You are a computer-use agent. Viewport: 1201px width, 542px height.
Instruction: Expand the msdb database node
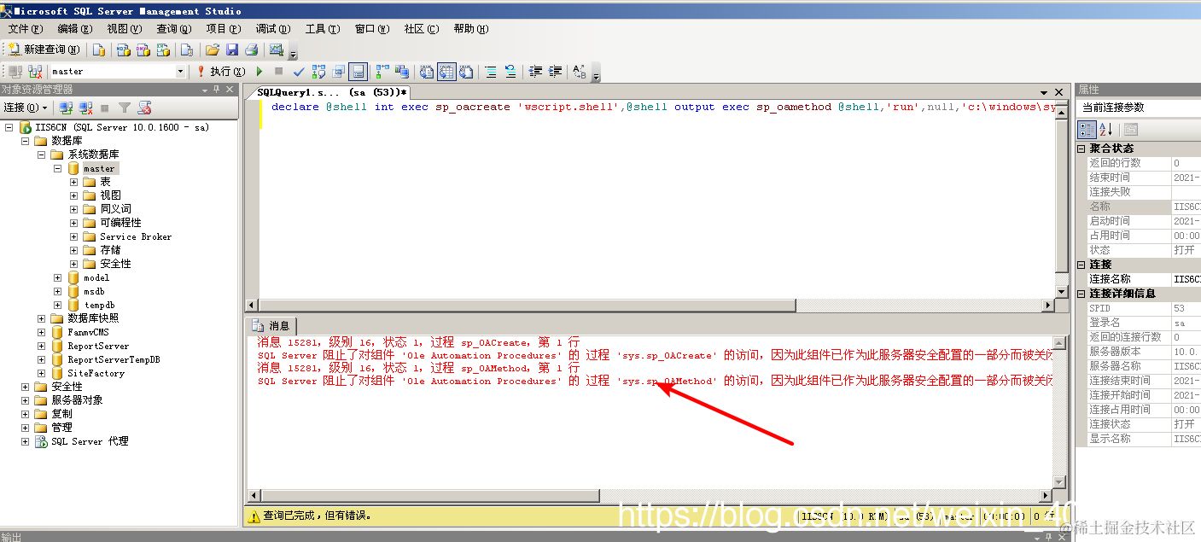click(58, 291)
